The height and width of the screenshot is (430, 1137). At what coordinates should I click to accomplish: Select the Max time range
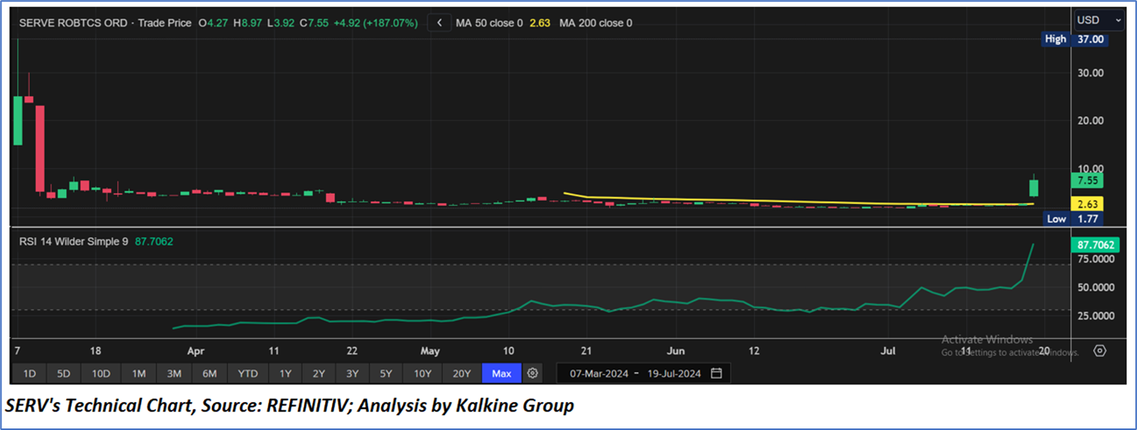[501, 373]
